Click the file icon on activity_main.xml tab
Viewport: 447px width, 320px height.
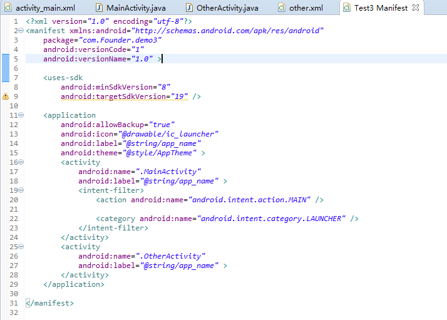click(x=7, y=8)
